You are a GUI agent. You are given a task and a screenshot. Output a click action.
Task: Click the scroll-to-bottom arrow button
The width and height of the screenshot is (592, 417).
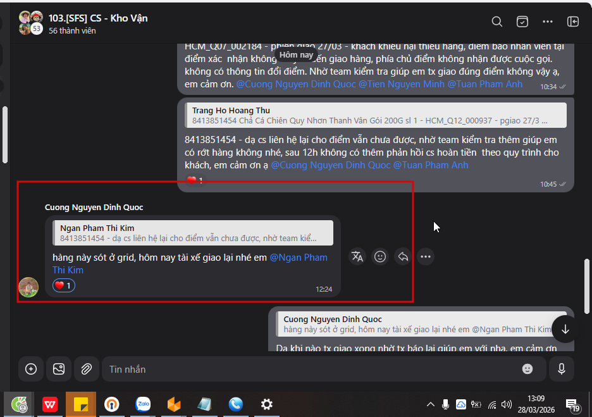(x=565, y=330)
